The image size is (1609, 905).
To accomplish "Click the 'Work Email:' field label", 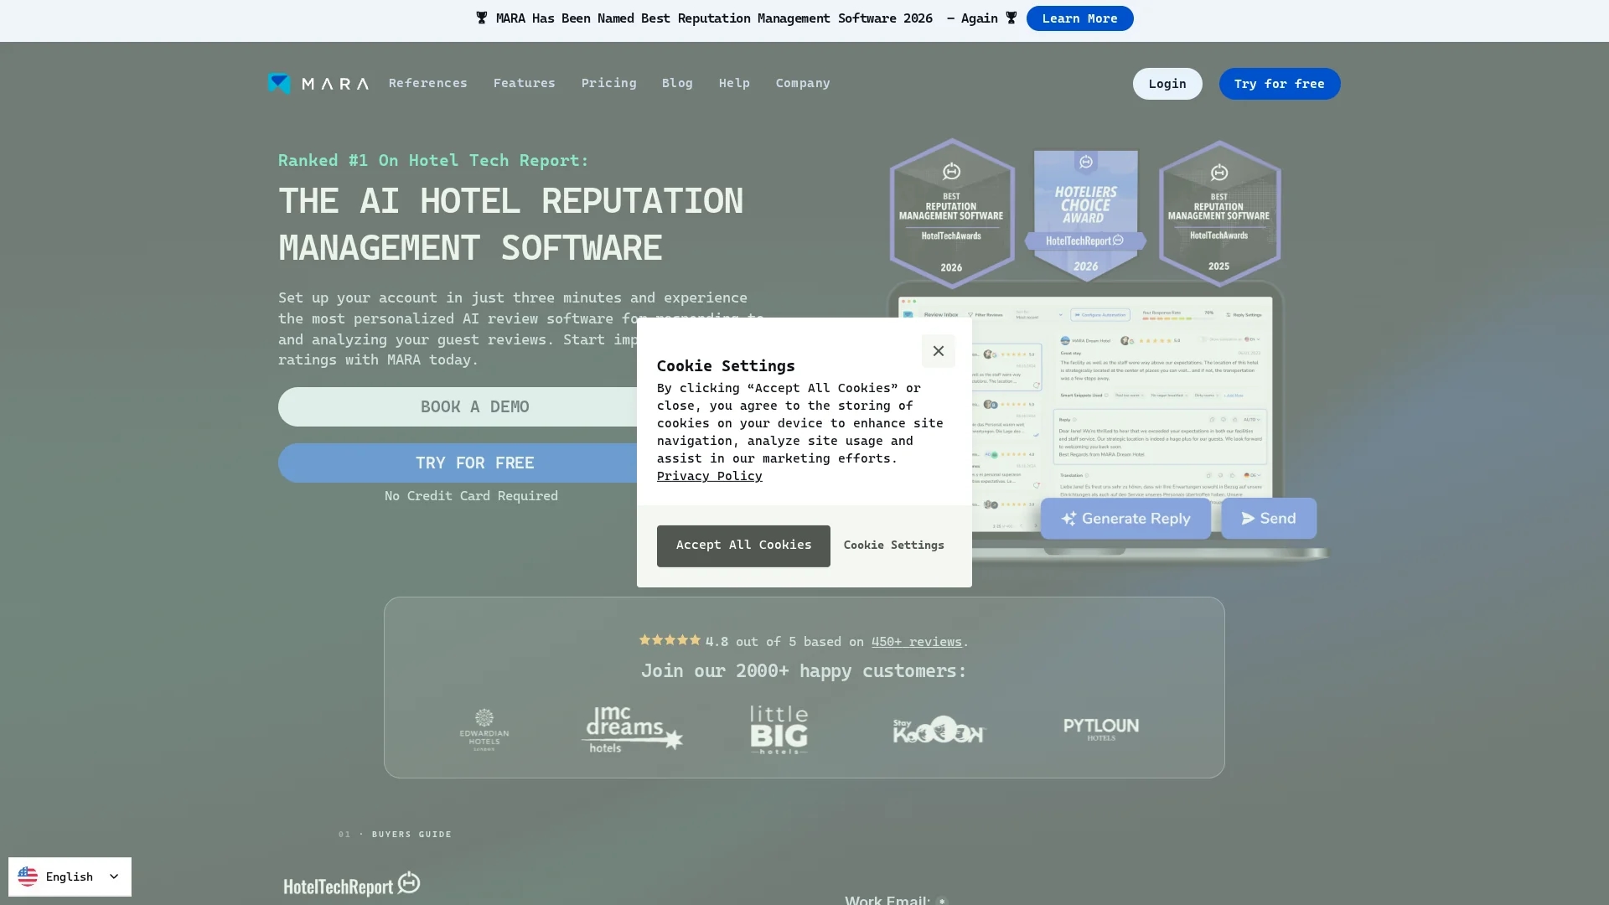I will point(887,900).
